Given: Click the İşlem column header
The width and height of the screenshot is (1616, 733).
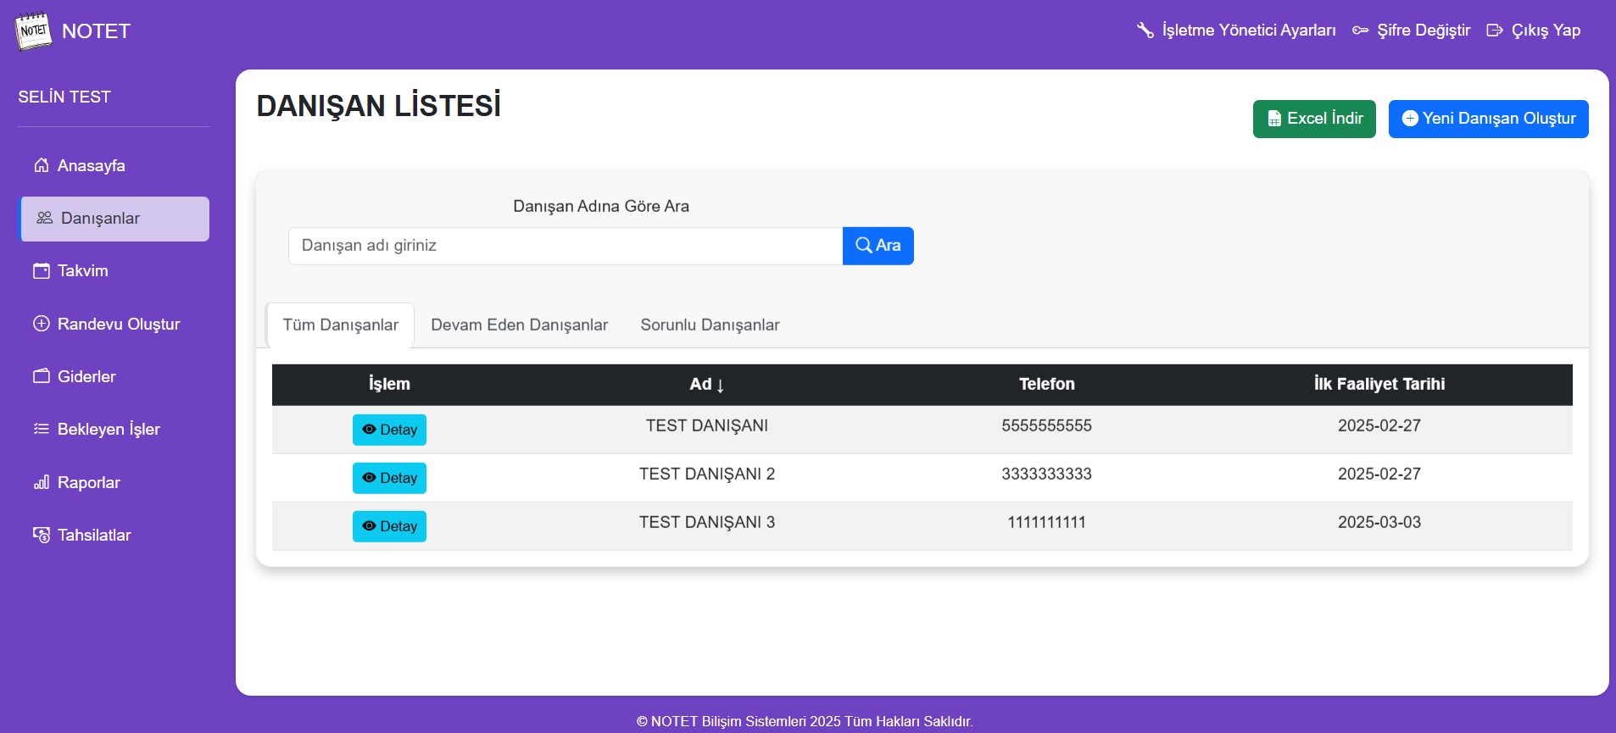Looking at the screenshot, I should (389, 384).
